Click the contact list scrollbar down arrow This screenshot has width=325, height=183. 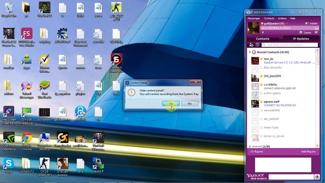coord(317,146)
